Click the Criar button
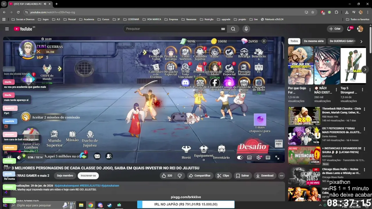Viewport: 372px width, 209px height. 335,29
